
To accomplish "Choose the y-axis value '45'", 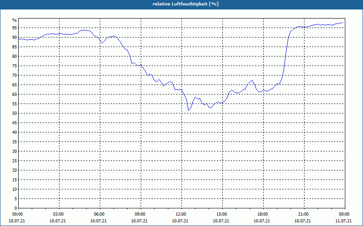I will coord(15,122).
